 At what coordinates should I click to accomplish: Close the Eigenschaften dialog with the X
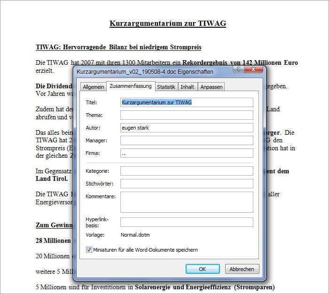click(x=253, y=70)
